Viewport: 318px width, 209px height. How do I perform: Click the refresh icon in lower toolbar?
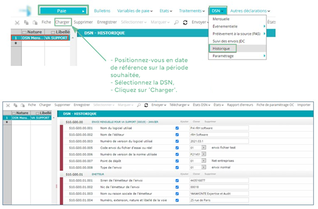(x=145, y=105)
